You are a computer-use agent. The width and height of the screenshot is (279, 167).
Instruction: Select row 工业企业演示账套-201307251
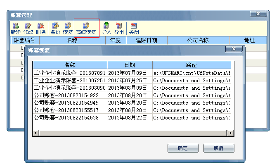[132, 80]
